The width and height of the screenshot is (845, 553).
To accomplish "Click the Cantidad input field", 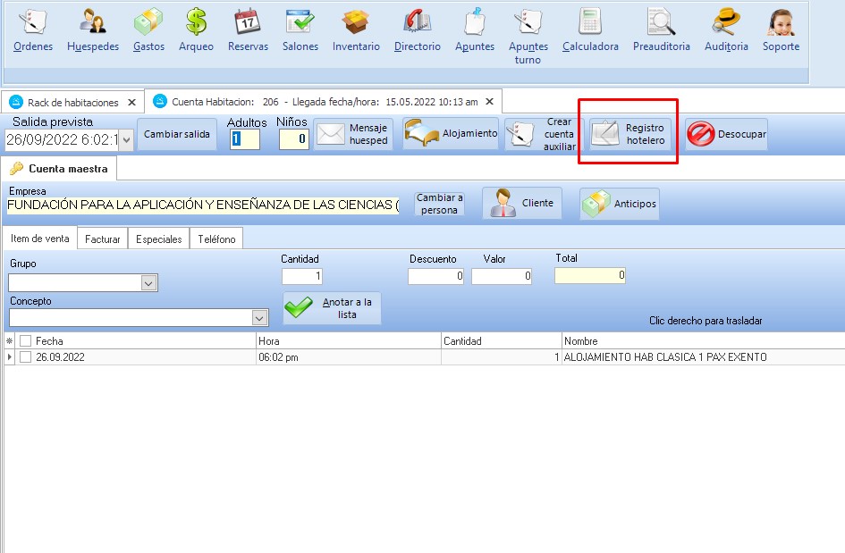I will [x=302, y=277].
